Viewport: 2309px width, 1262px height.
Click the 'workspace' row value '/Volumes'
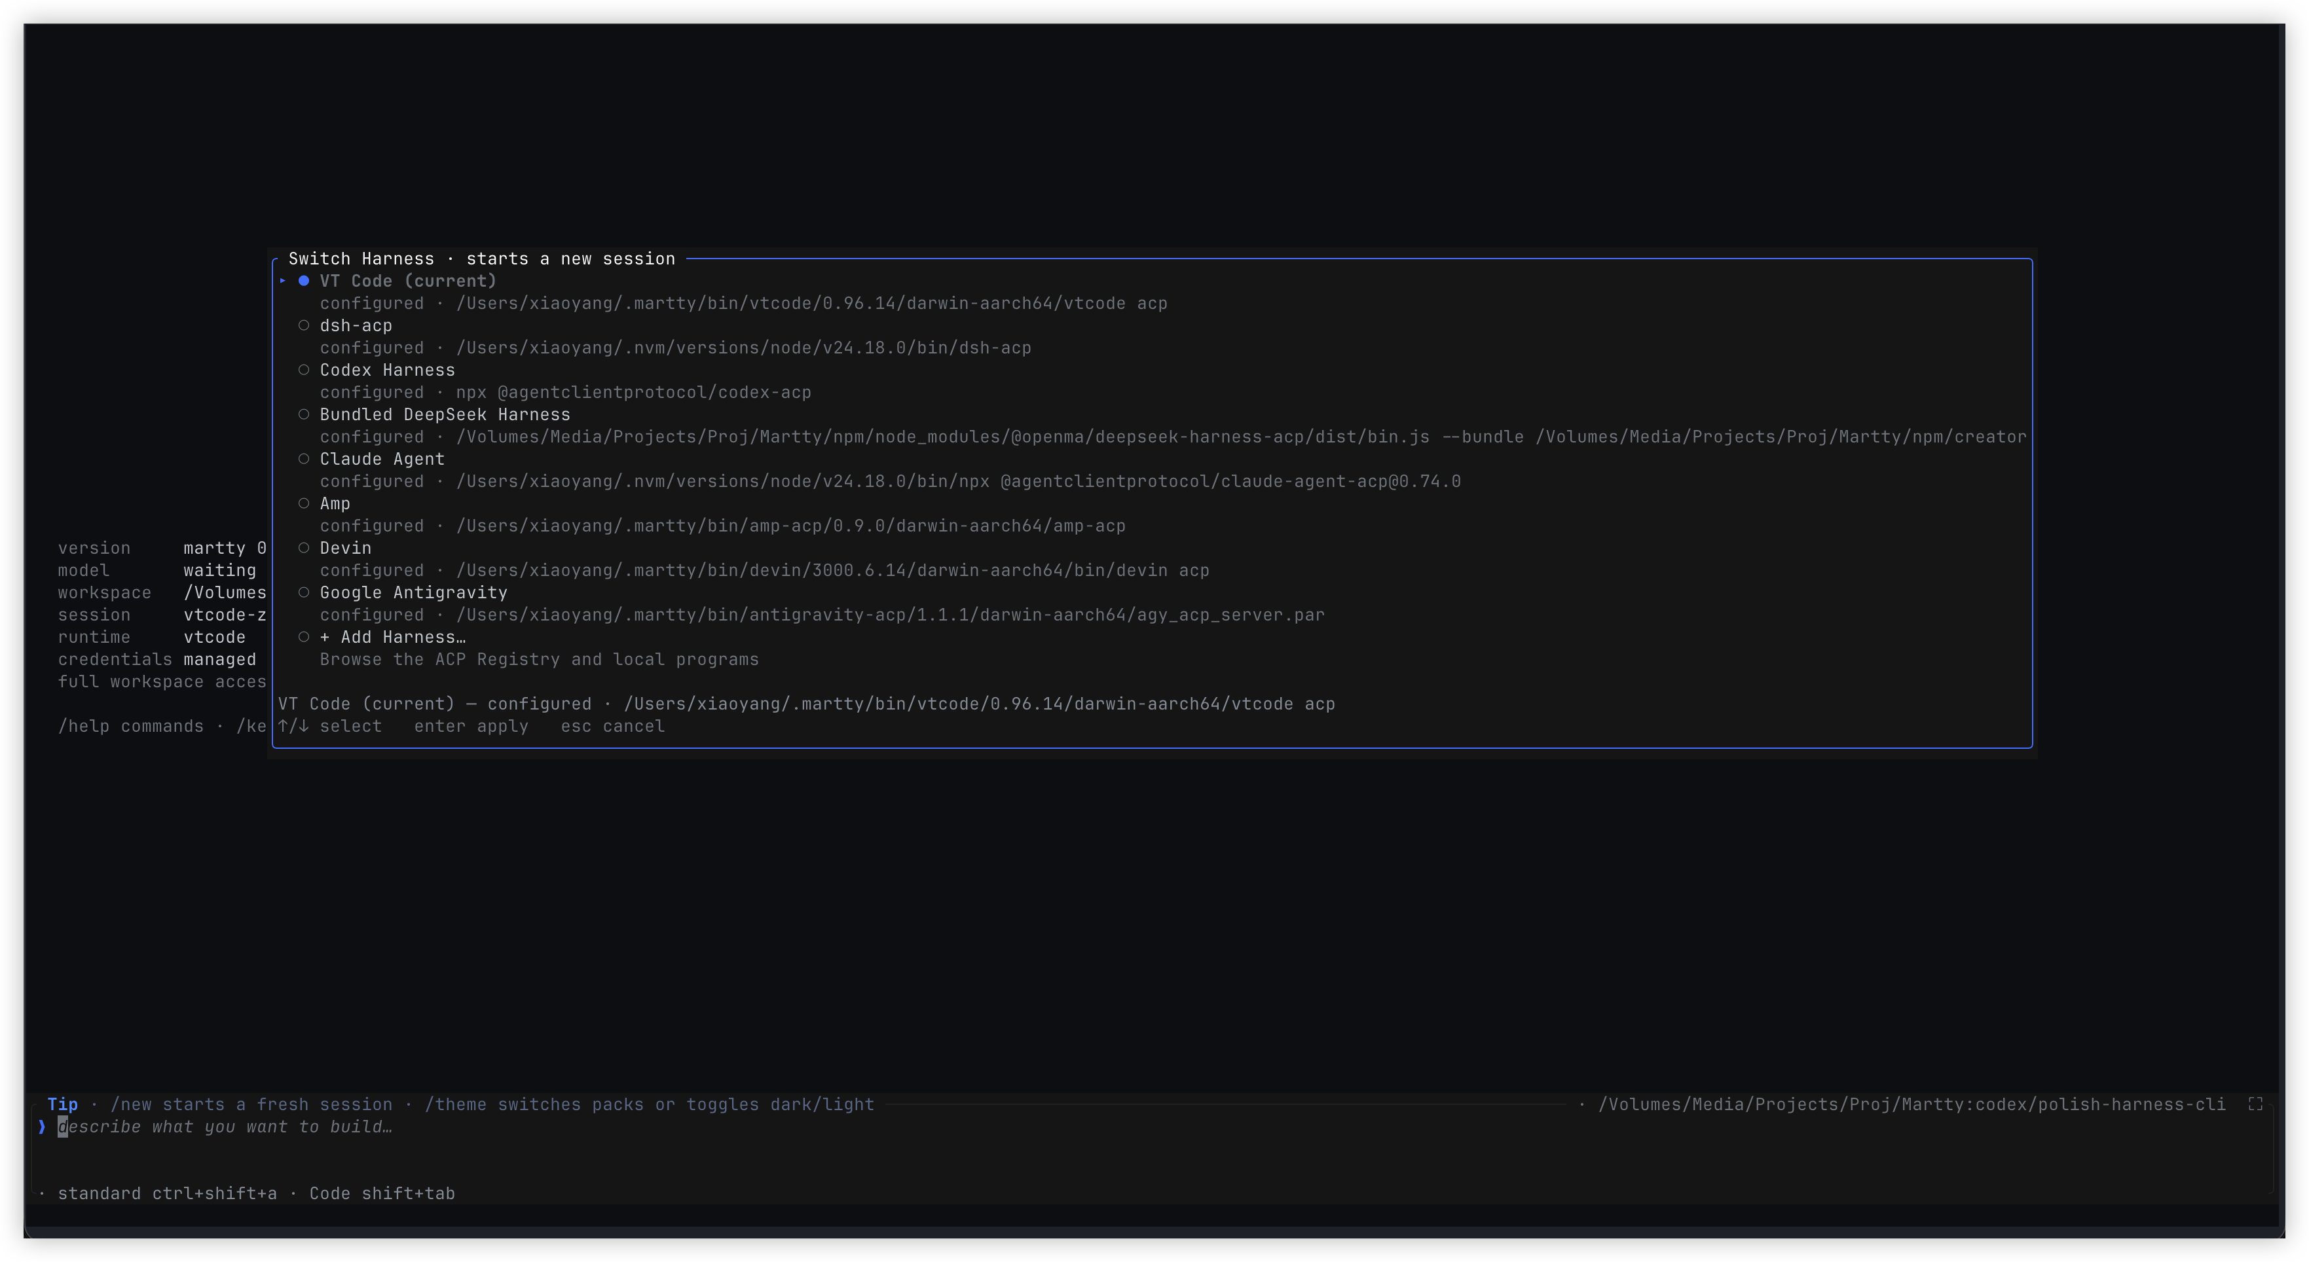coord(225,593)
